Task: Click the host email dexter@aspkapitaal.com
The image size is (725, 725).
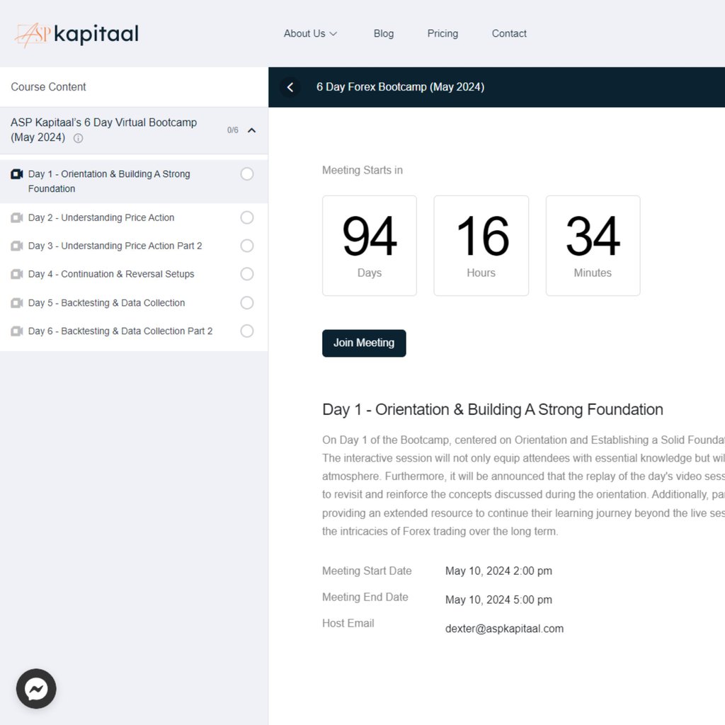Action: [x=504, y=629]
